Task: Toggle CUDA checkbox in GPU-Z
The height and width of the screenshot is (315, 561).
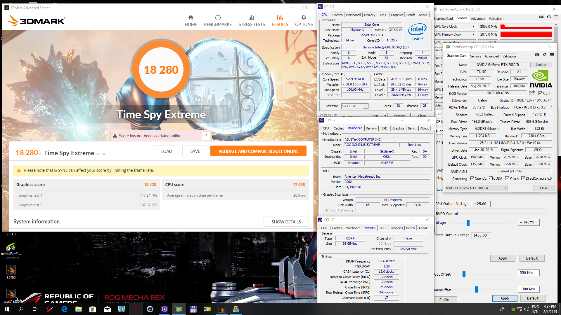Action: (491, 178)
